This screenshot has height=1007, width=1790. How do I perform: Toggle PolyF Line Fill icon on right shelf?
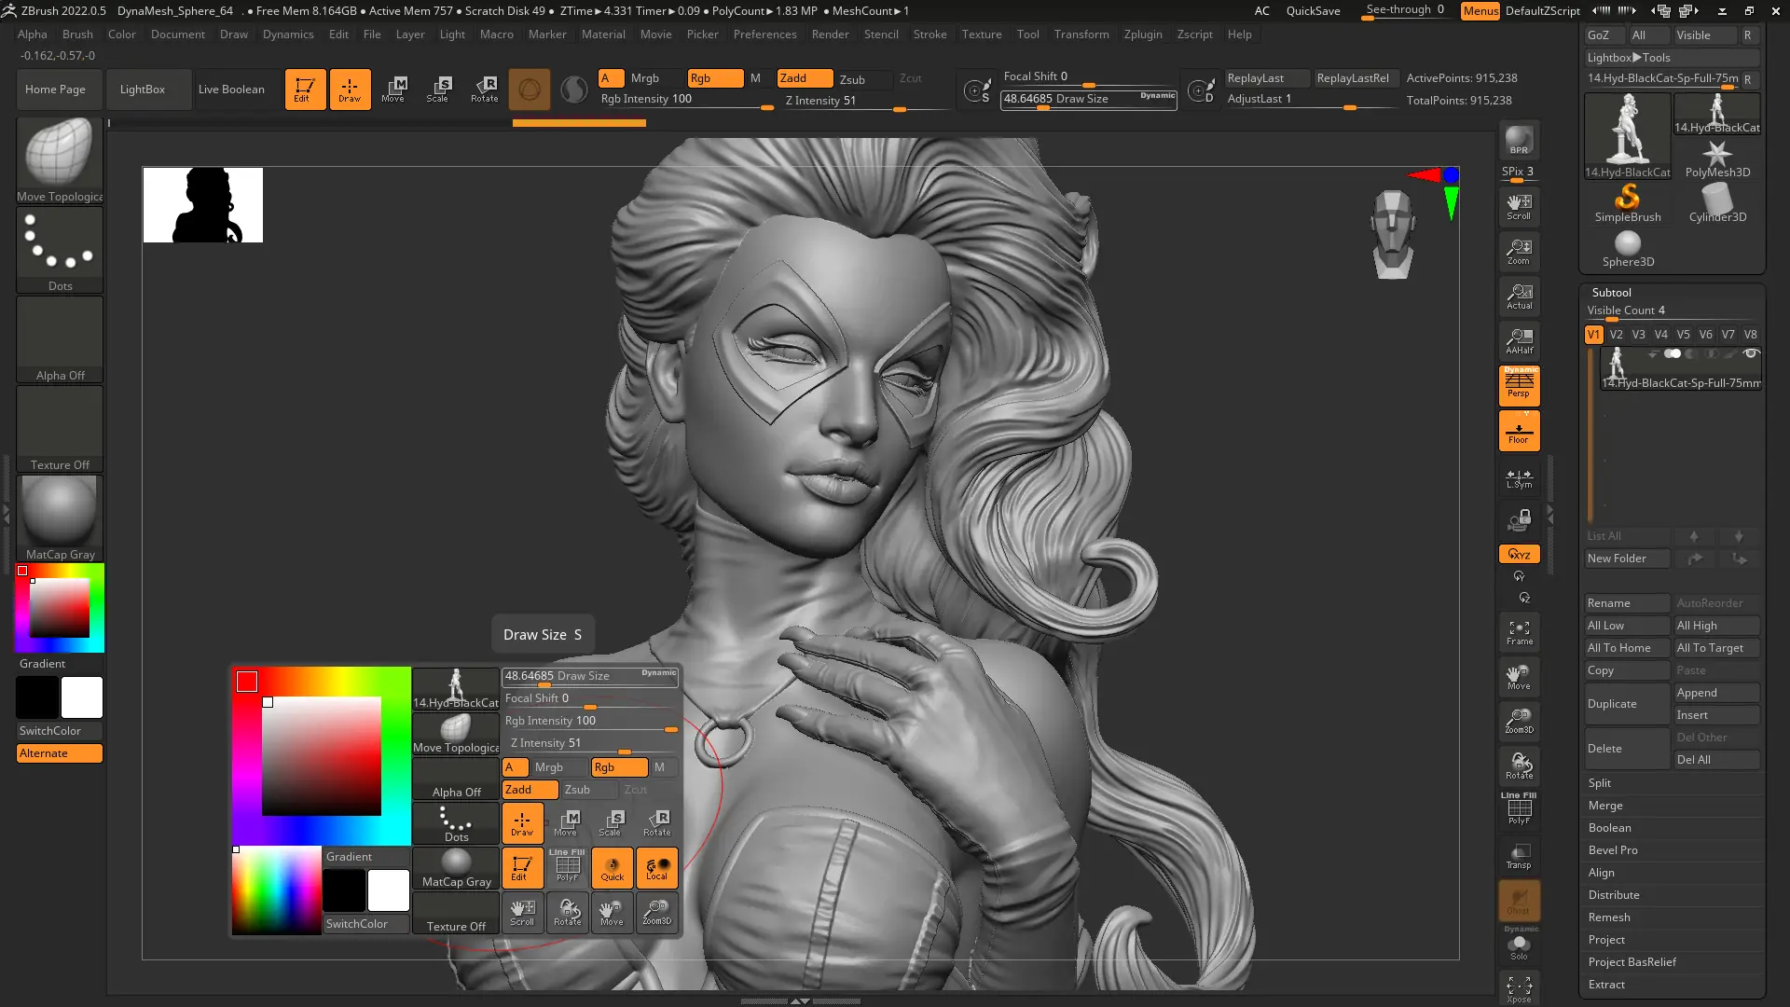coord(1519,809)
